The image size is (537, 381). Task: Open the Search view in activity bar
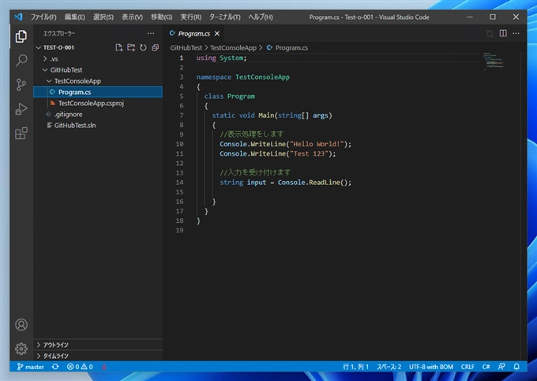[21, 60]
